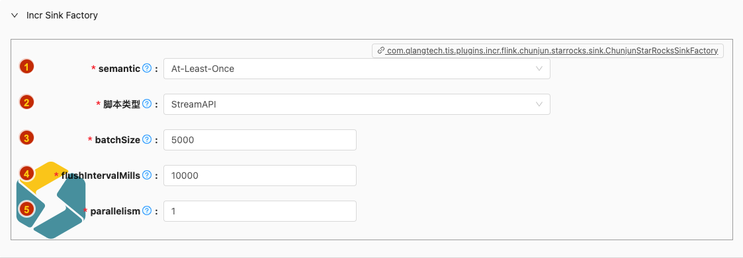Viewport: 743px width, 258px height.
Task: Open parallelism help question mark
Action: (147, 210)
